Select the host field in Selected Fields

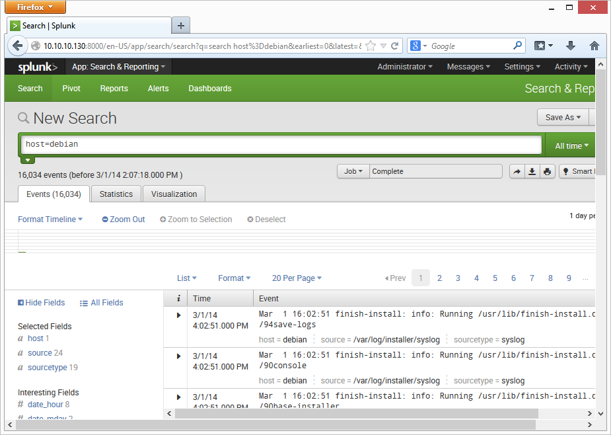pyautogui.click(x=36, y=338)
